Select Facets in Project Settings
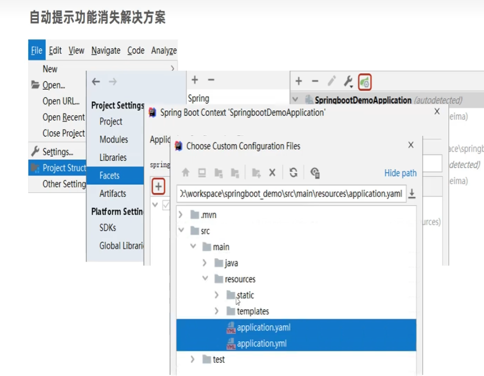The image size is (484, 376). [x=115, y=175]
